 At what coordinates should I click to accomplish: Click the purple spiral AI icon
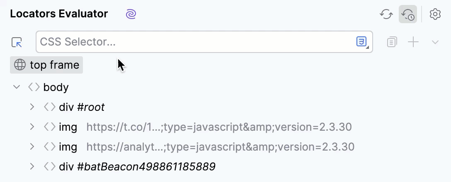pos(131,14)
